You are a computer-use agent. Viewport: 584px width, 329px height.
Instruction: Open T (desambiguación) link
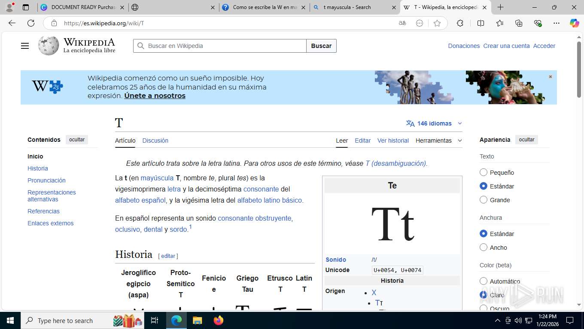[x=395, y=163]
